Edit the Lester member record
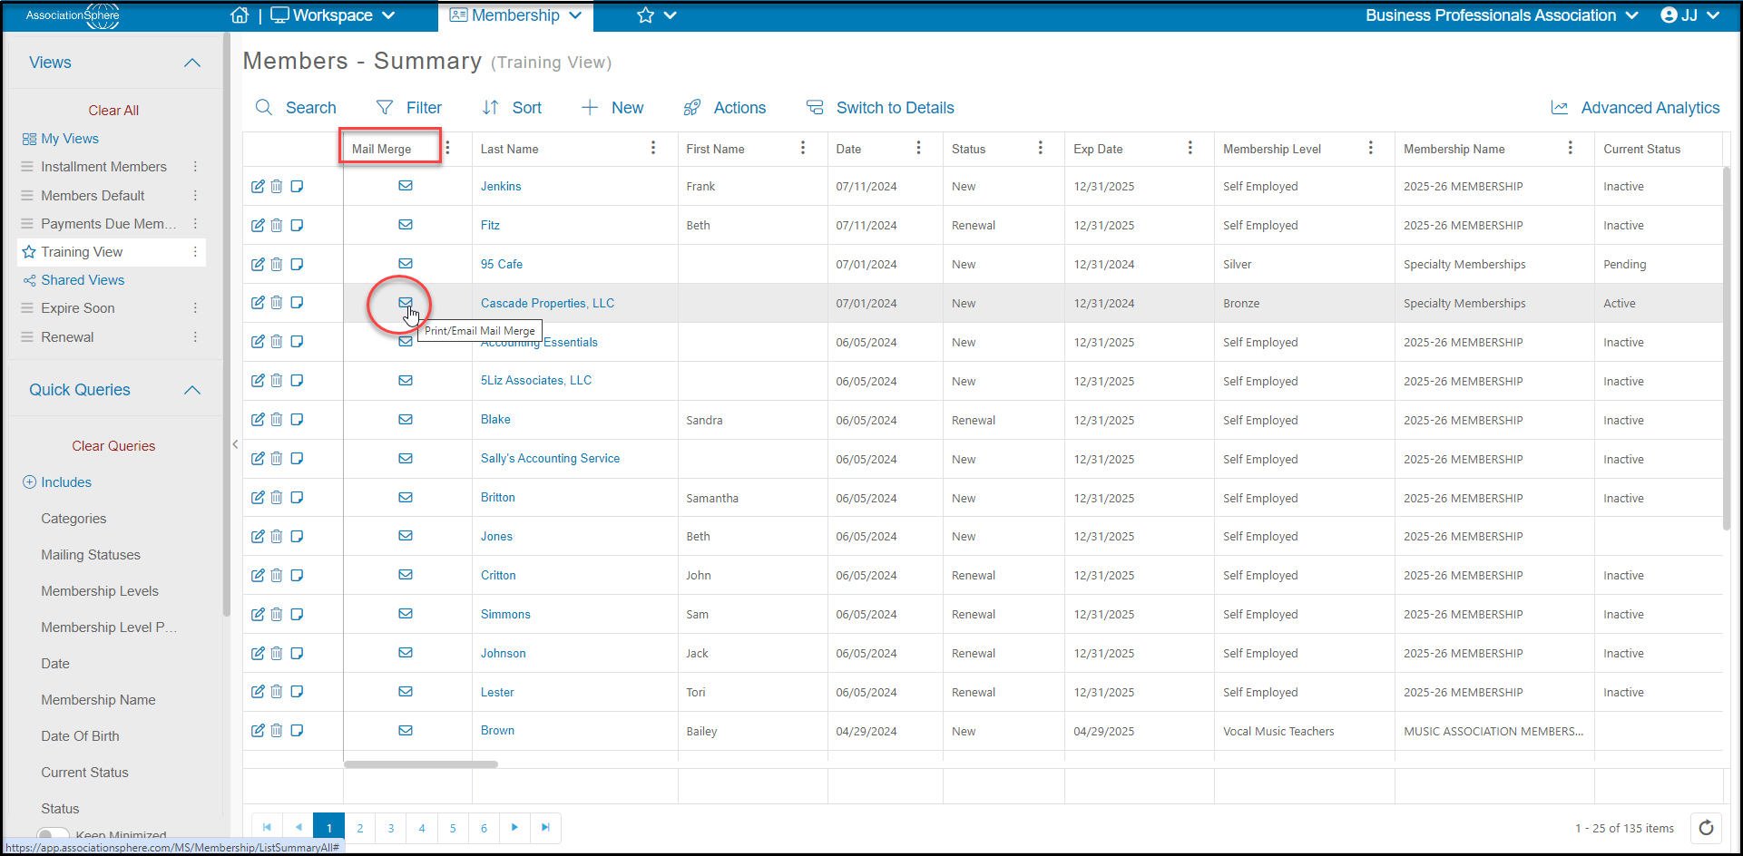This screenshot has width=1743, height=856. click(258, 691)
